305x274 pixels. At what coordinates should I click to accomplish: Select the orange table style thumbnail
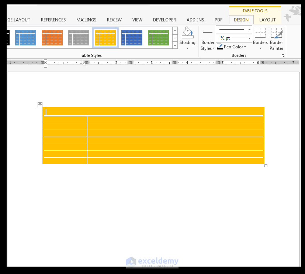[x=52, y=37]
